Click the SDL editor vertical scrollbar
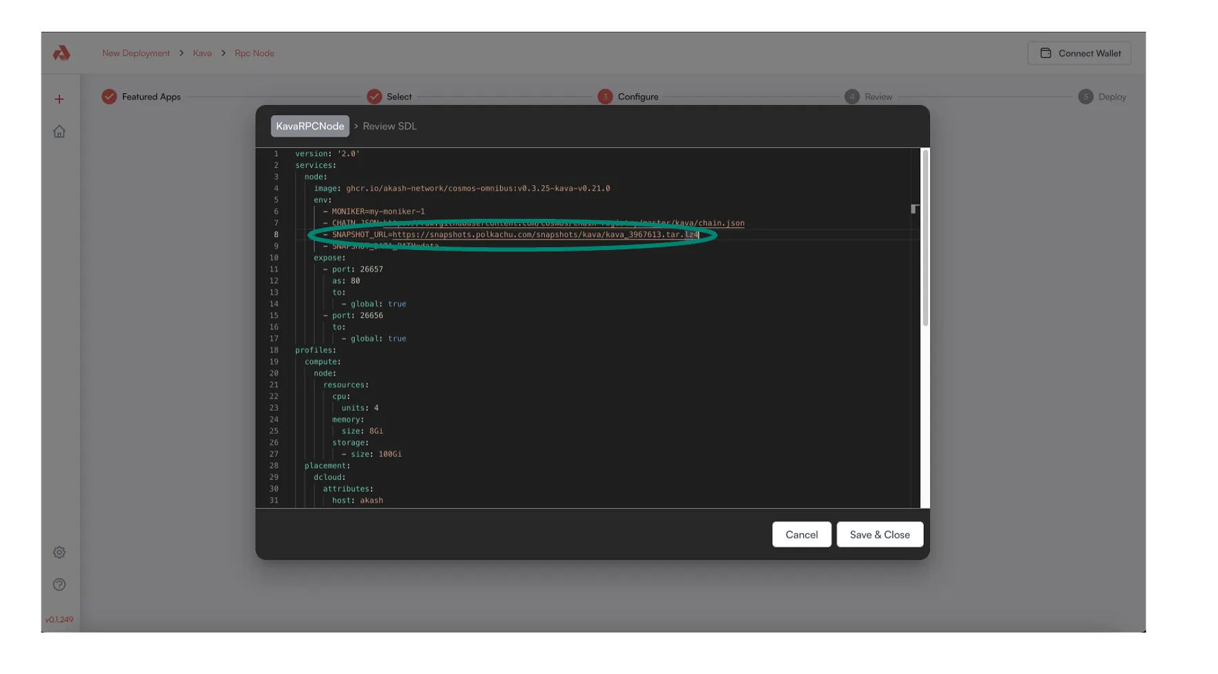This screenshot has width=1218, height=674. pyautogui.click(x=925, y=238)
